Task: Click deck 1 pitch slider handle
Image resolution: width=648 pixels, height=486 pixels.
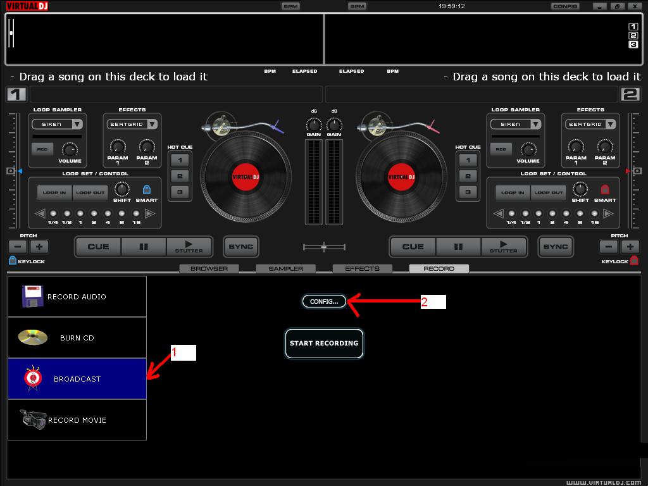Action: (11, 171)
